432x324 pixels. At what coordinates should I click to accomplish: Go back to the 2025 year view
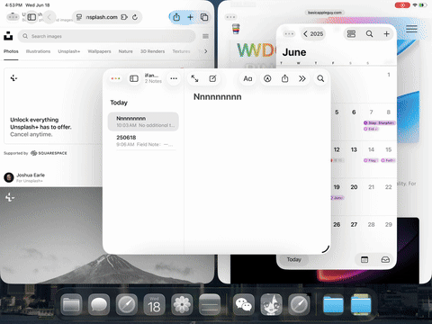(x=313, y=34)
